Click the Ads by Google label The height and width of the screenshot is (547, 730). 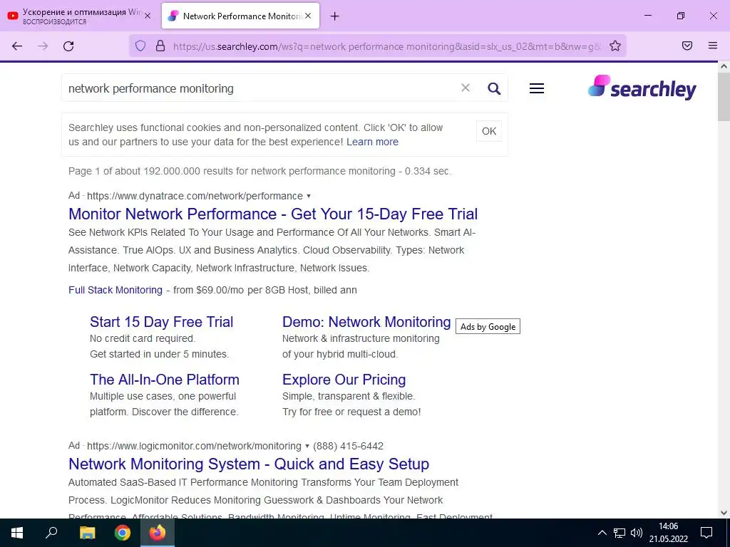pyautogui.click(x=488, y=326)
